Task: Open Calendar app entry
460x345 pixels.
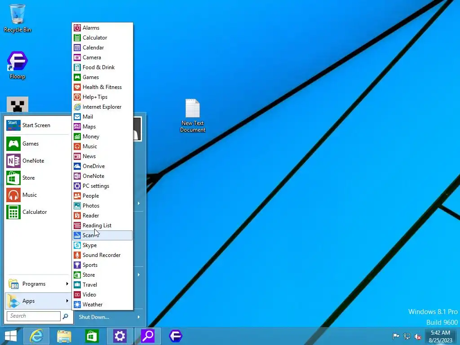Action: coord(102,48)
